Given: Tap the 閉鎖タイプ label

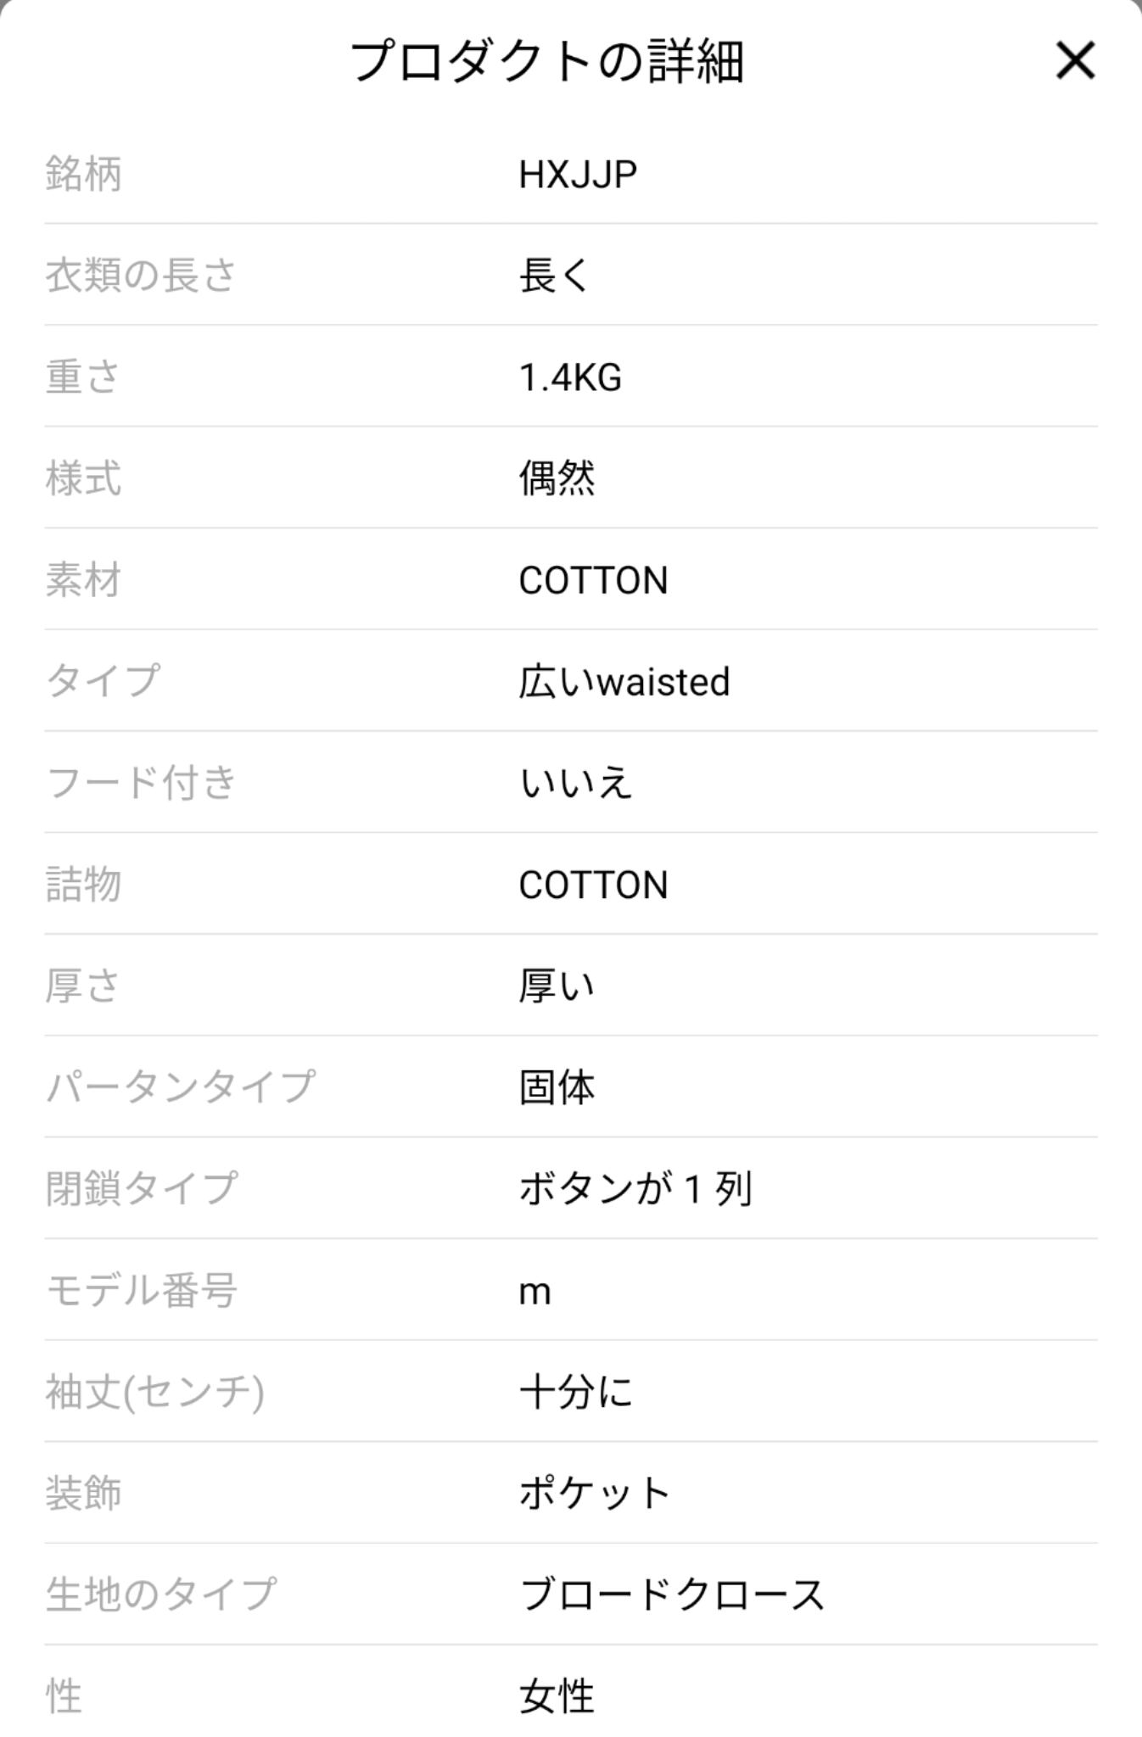Looking at the screenshot, I should [x=141, y=1189].
